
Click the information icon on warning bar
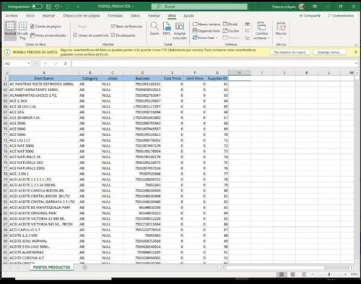(x=7, y=52)
